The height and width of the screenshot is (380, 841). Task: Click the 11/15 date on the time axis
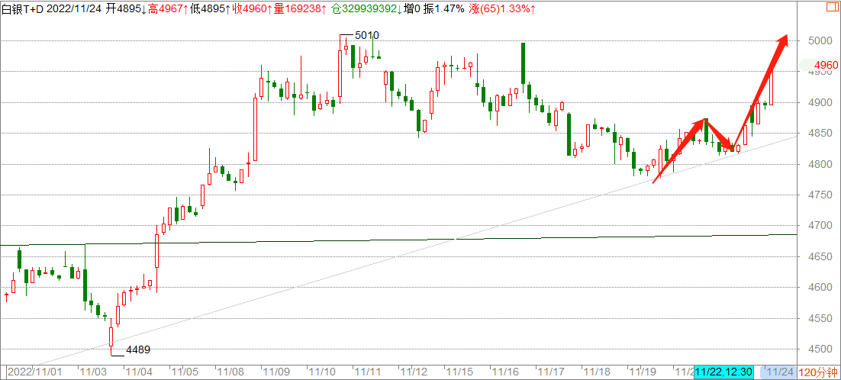(x=459, y=372)
